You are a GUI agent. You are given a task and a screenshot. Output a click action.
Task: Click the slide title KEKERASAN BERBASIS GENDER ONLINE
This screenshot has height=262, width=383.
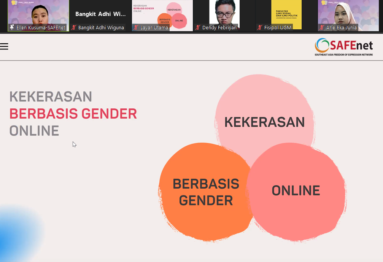[72, 114]
